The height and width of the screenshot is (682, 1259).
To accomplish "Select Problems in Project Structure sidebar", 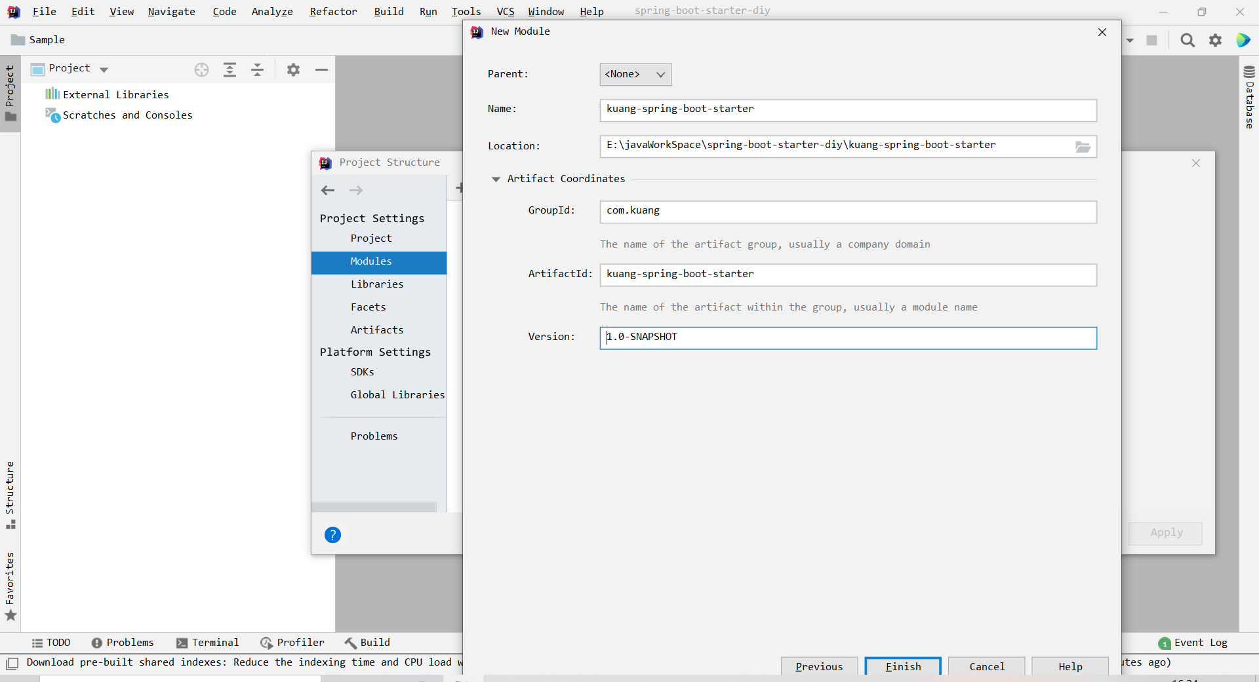I will [374, 436].
